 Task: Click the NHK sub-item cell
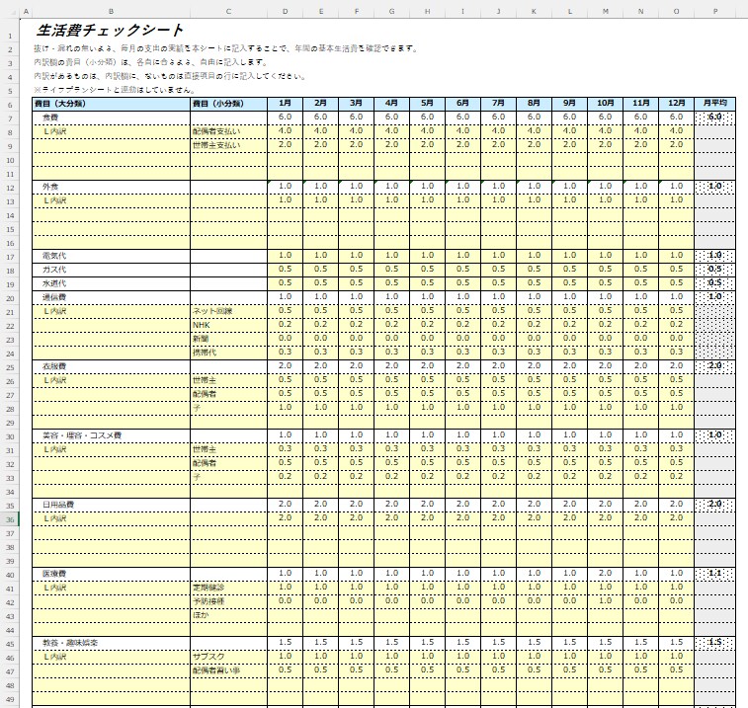[228, 325]
